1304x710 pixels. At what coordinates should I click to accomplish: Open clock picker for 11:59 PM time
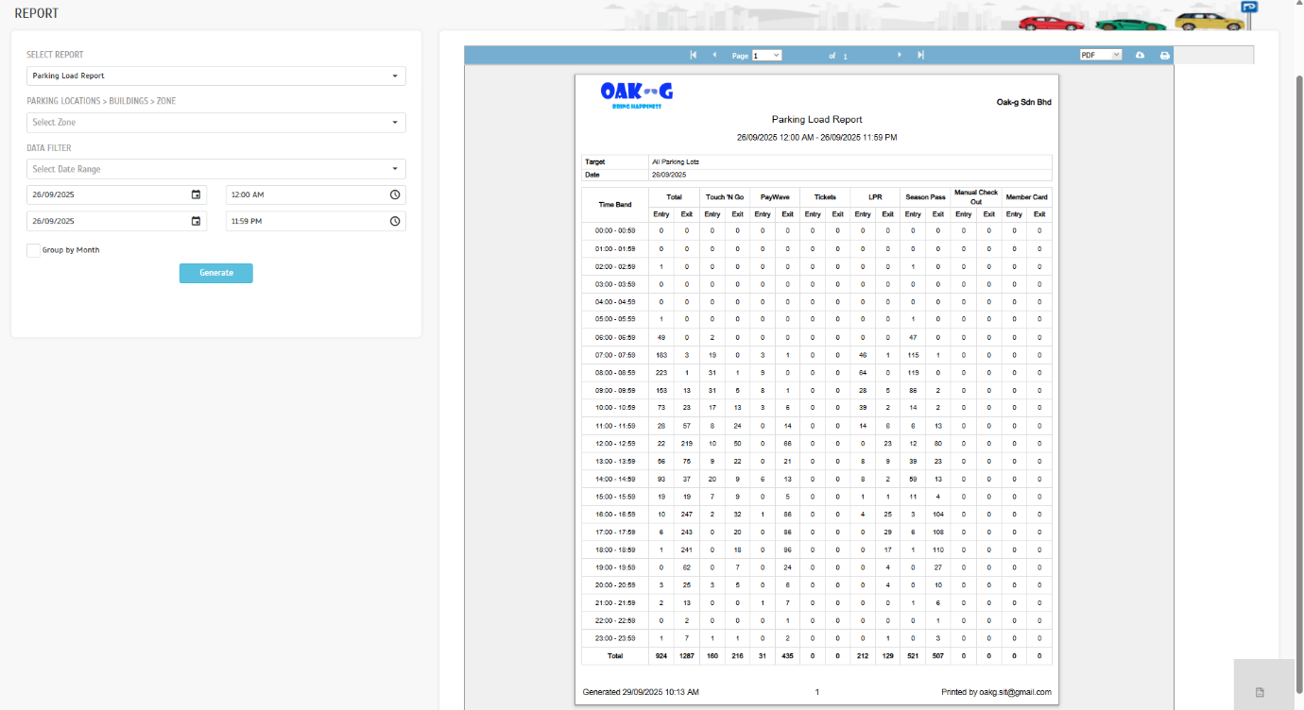(x=395, y=221)
